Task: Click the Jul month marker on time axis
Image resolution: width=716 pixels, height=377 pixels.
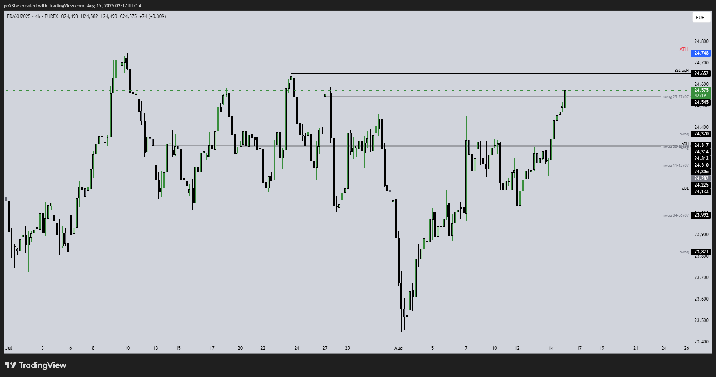Action: [9, 348]
